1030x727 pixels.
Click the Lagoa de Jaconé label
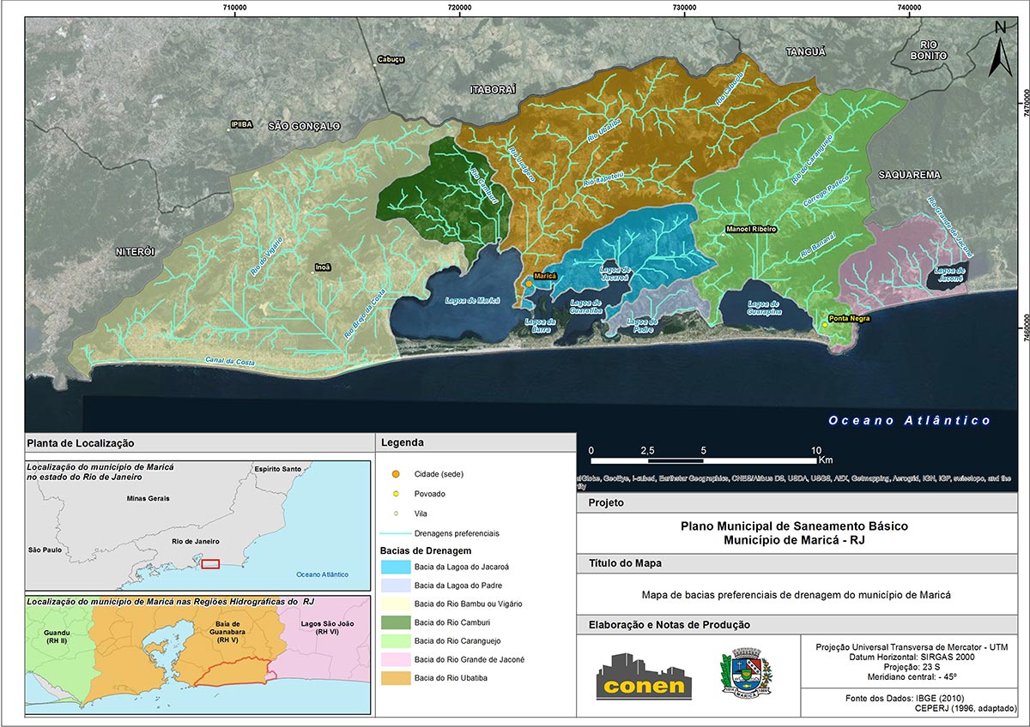click(949, 274)
